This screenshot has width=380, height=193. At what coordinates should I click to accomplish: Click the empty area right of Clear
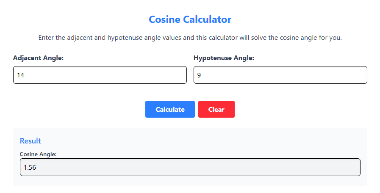click(297, 109)
